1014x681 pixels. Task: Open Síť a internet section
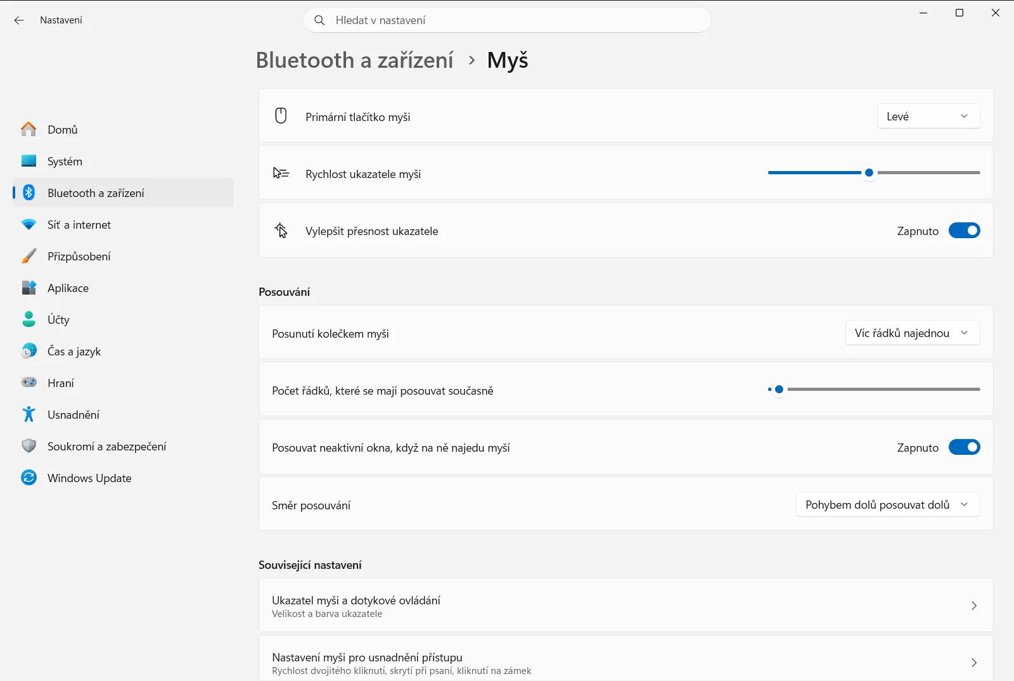123,224
